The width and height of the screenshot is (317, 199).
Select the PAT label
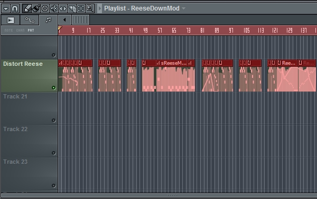(x=31, y=31)
